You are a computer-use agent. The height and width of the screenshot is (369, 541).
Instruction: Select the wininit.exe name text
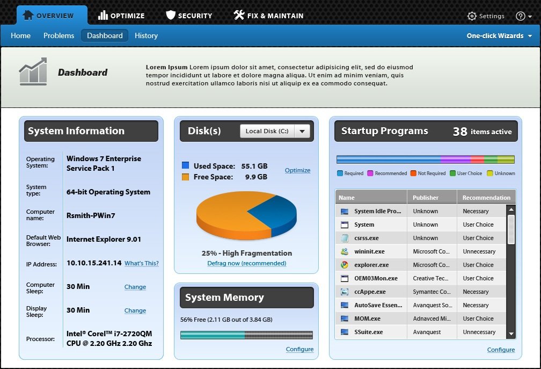click(x=369, y=251)
